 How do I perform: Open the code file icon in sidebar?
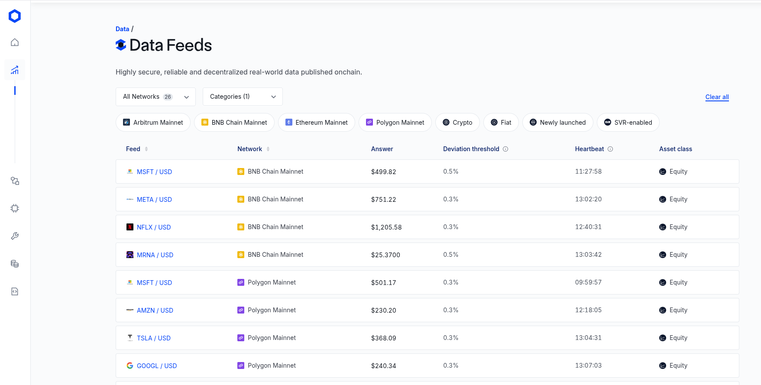point(15,291)
